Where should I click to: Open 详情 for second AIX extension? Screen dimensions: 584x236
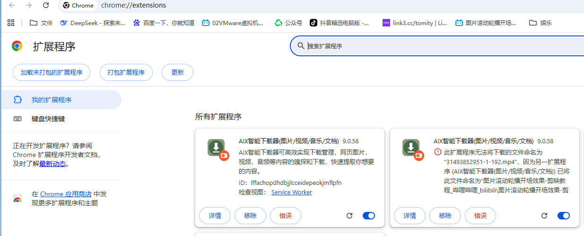(x=410, y=216)
